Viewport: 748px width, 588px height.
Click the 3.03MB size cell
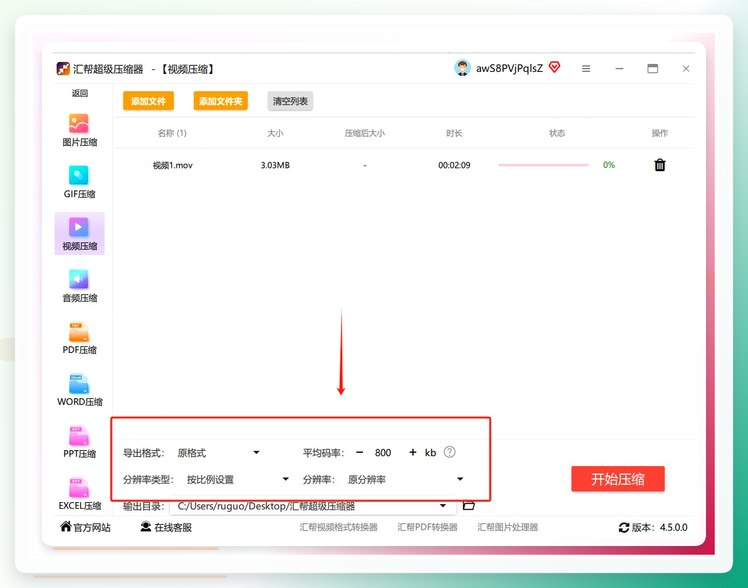(x=275, y=165)
